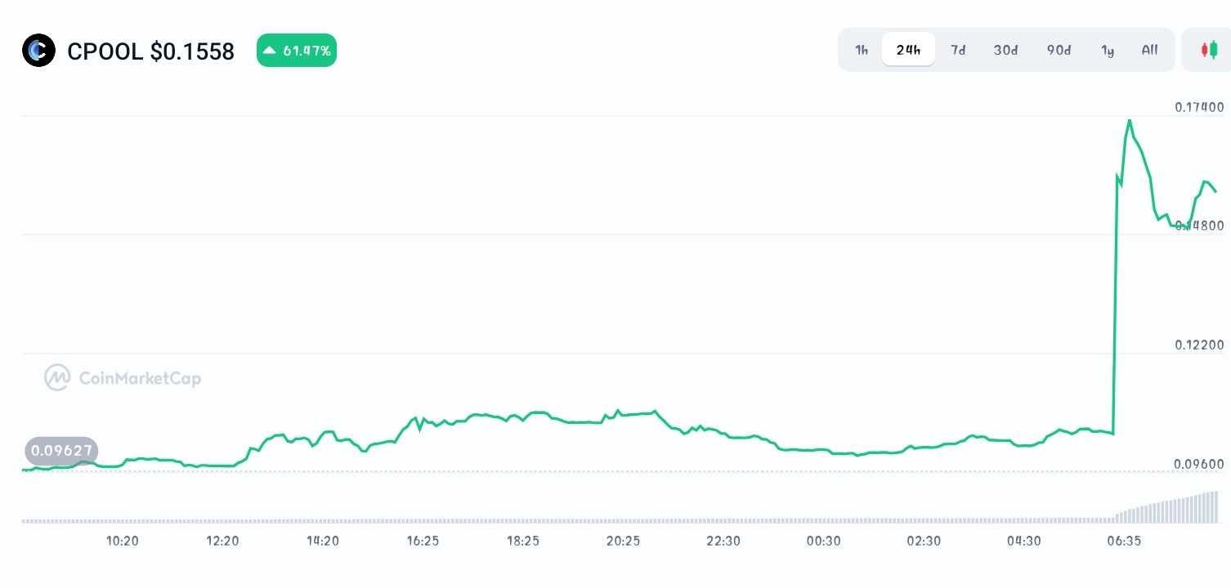This screenshot has width=1231, height=588.
Task: Click the CPOOL $0.1558 price heading
Action: pos(150,51)
